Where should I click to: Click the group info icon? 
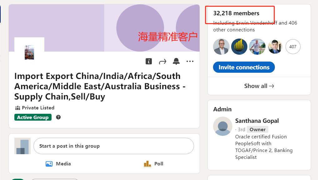click(149, 61)
